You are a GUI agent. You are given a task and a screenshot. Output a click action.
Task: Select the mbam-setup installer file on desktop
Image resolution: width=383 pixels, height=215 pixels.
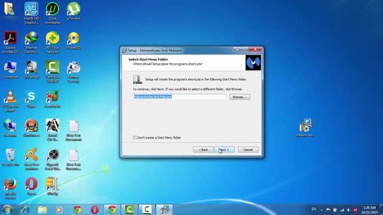(305, 128)
